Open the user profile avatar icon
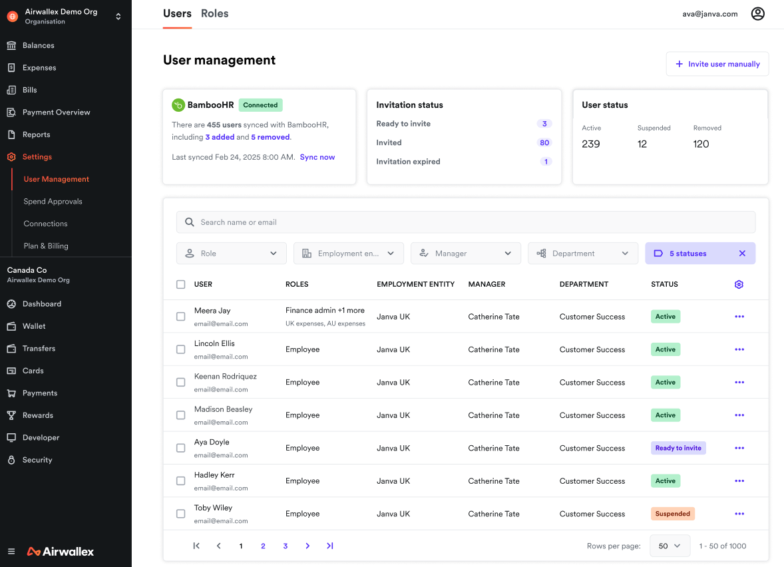The height and width of the screenshot is (567, 784). (x=757, y=13)
